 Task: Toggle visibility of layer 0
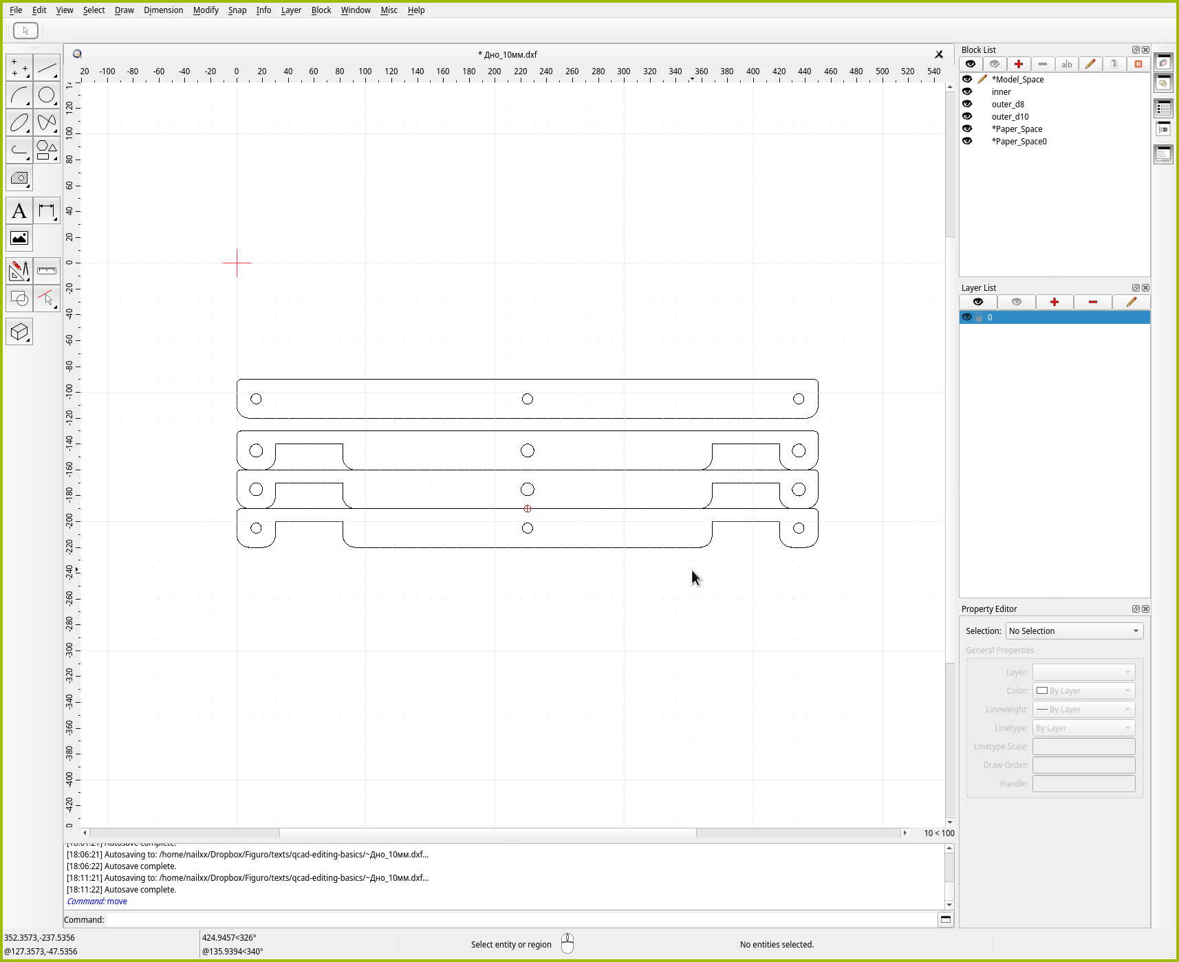(967, 317)
